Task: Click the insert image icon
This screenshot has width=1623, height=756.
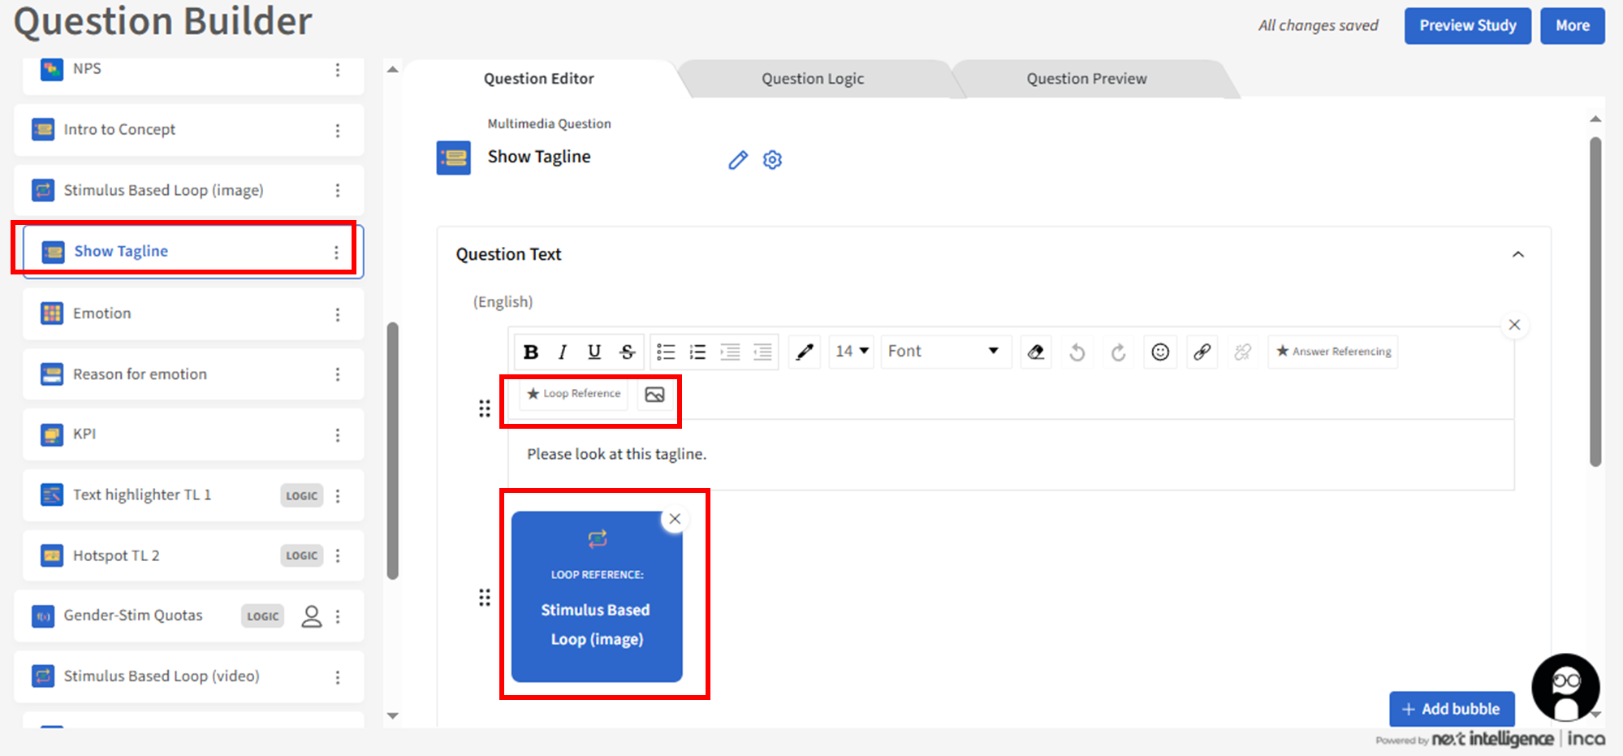Action: click(x=654, y=395)
